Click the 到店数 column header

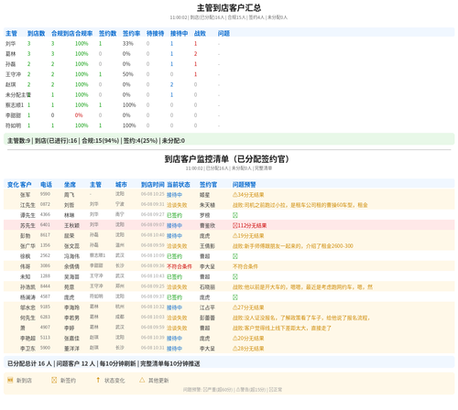36,33
